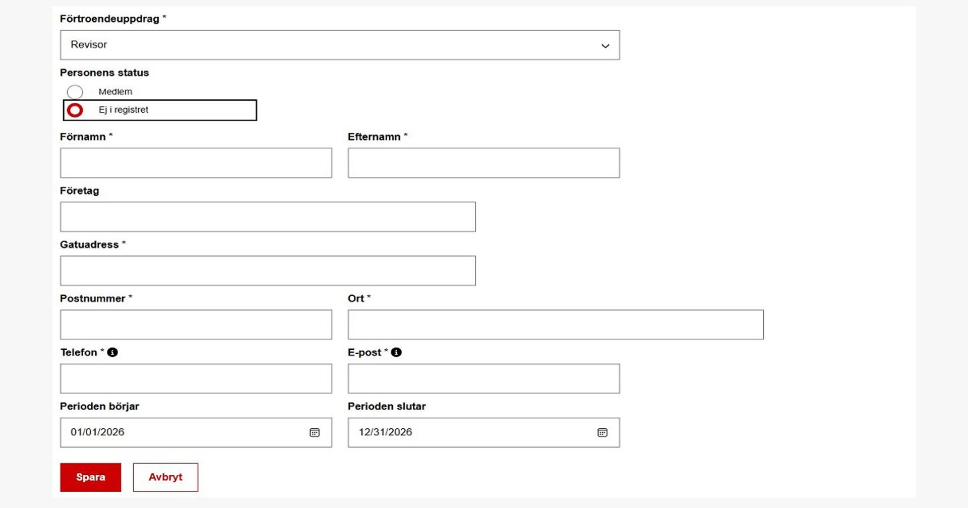Open calendar picker for Perioden slutar

(x=602, y=432)
